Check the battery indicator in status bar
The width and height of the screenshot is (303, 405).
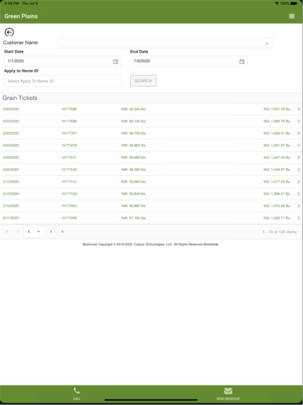click(294, 3)
